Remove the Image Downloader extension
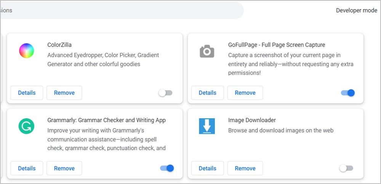 [x=245, y=168]
